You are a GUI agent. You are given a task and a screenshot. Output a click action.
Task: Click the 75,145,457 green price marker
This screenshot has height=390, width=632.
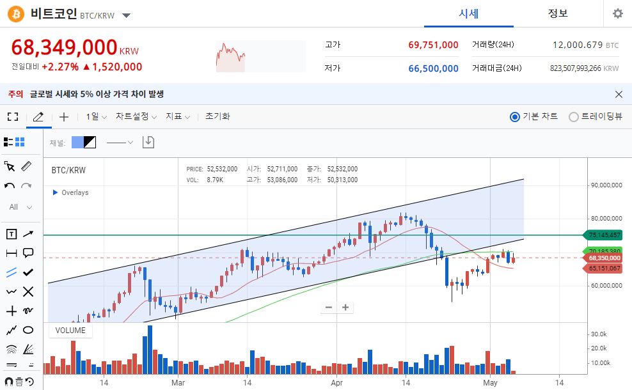pos(603,235)
